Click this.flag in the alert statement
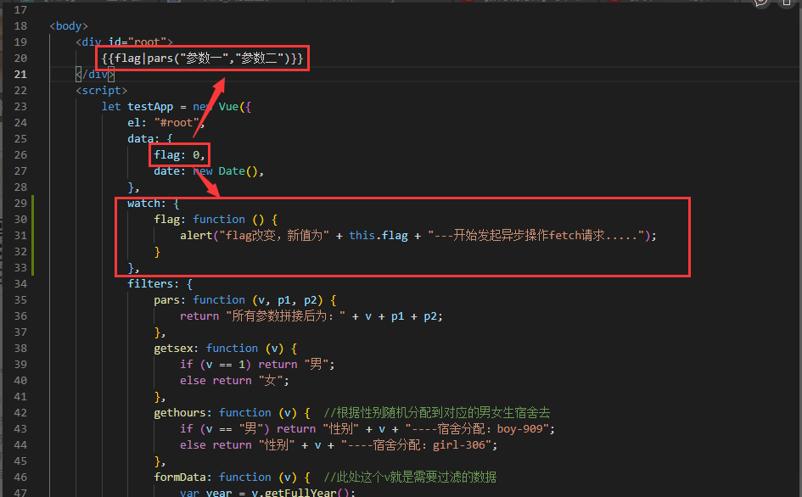The width and height of the screenshot is (802, 497). coord(379,236)
